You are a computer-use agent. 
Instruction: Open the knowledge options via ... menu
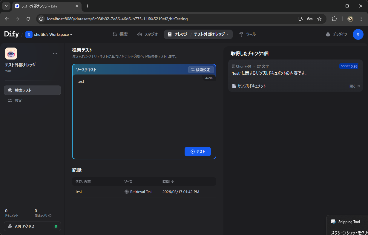[x=55, y=53]
